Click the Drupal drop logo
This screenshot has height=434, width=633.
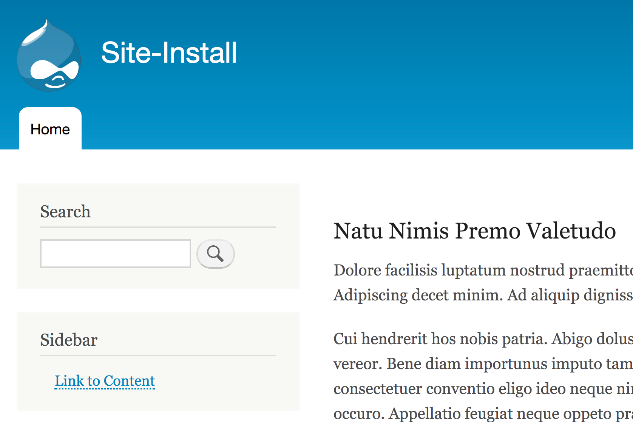pos(49,56)
